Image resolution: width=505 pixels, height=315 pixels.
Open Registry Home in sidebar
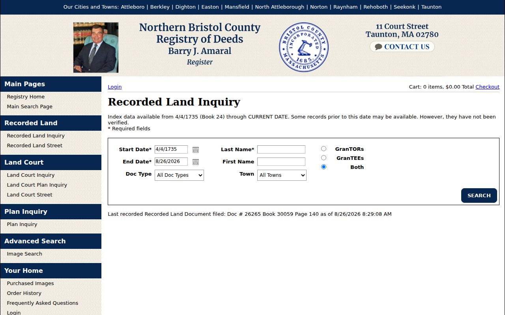[26, 97]
